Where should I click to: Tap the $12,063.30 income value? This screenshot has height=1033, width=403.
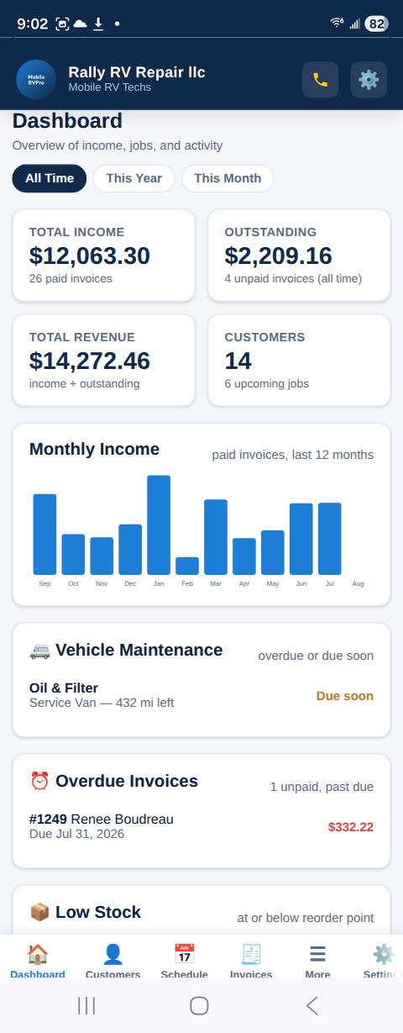(90, 256)
